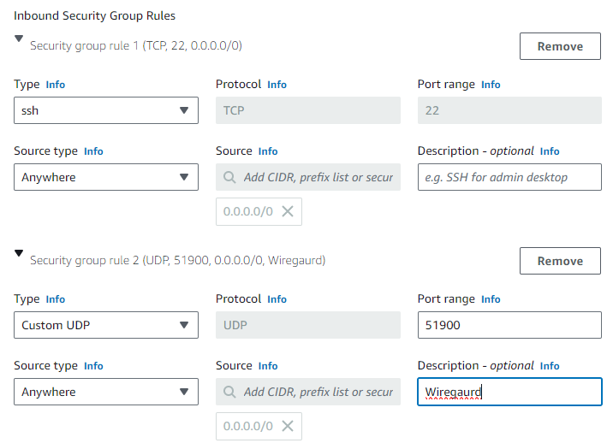Click the Port range field showing 51900
The image size is (613, 443).
509,325
